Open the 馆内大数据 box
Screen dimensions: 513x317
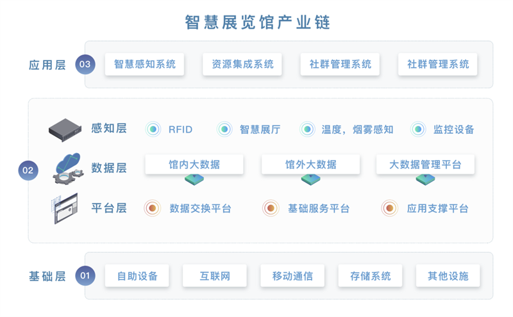[x=194, y=164]
